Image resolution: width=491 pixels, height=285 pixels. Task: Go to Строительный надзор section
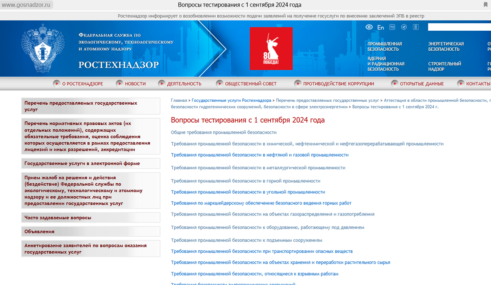point(445,67)
